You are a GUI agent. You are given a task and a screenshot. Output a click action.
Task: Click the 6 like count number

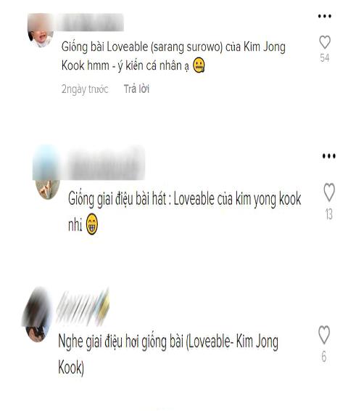pos(324,357)
